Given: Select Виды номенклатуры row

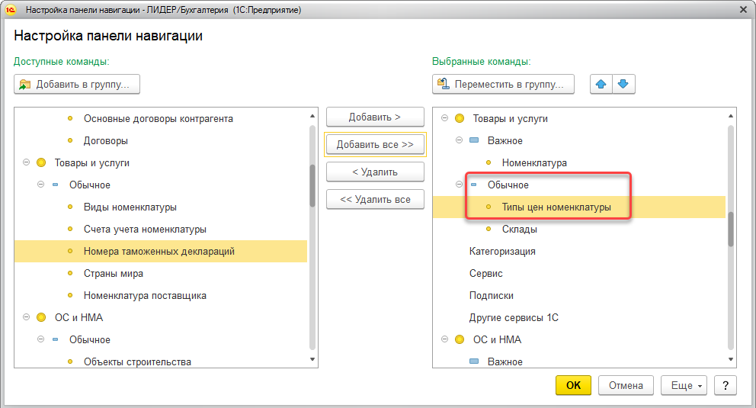Looking at the screenshot, I should [x=161, y=207].
